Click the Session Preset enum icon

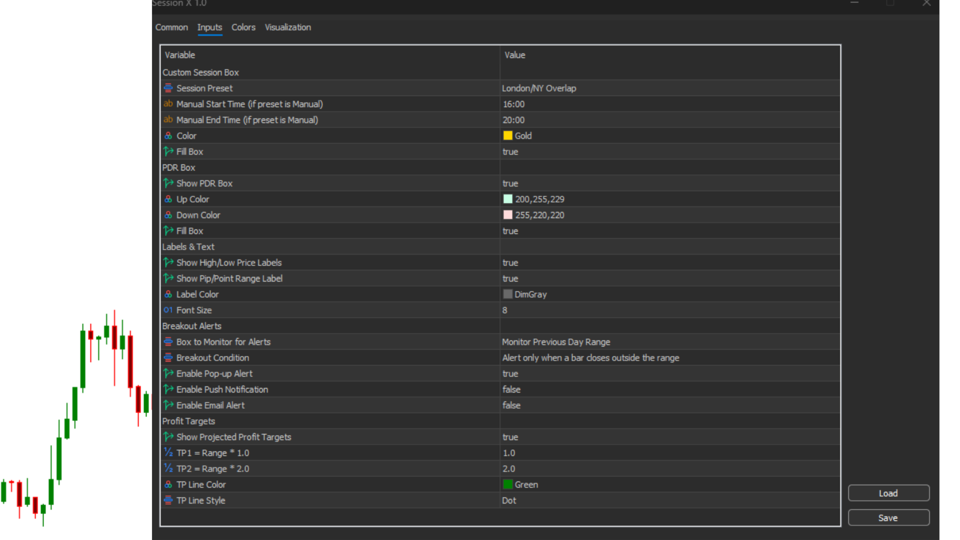[x=168, y=88]
